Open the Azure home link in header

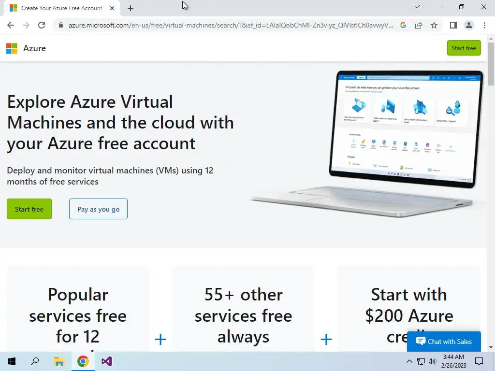pyautogui.click(x=34, y=48)
